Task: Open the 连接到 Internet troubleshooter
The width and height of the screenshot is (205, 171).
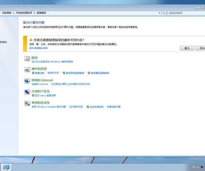Action: pyautogui.click(x=40, y=84)
